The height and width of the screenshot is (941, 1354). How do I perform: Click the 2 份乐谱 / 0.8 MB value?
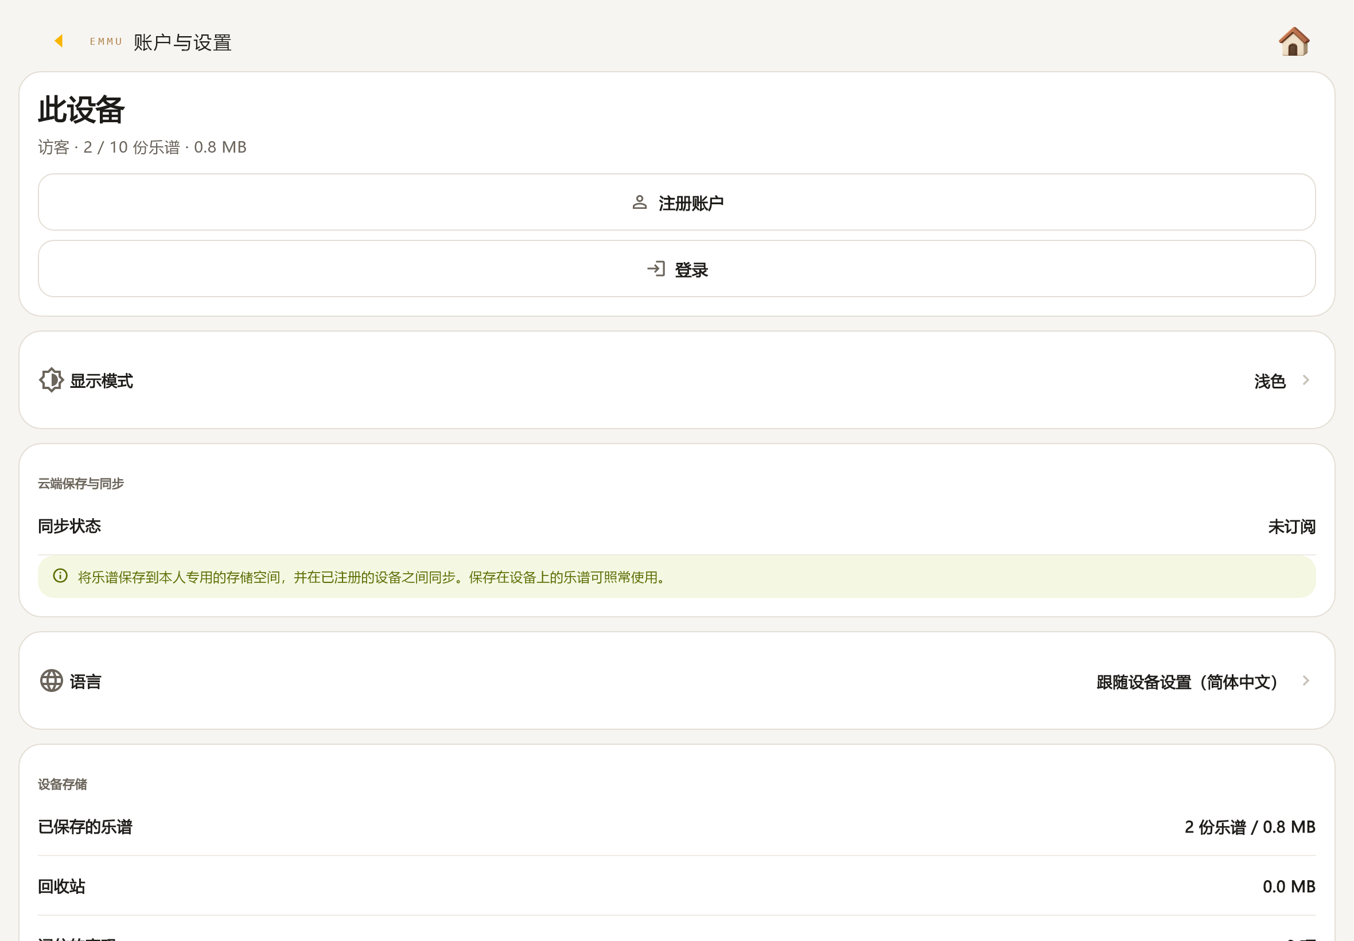coord(1250,827)
